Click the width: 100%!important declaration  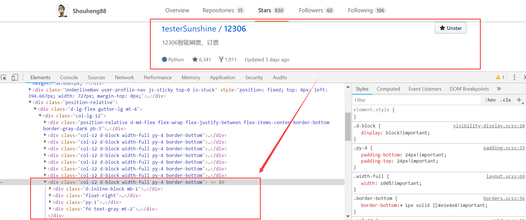[x=391, y=183]
